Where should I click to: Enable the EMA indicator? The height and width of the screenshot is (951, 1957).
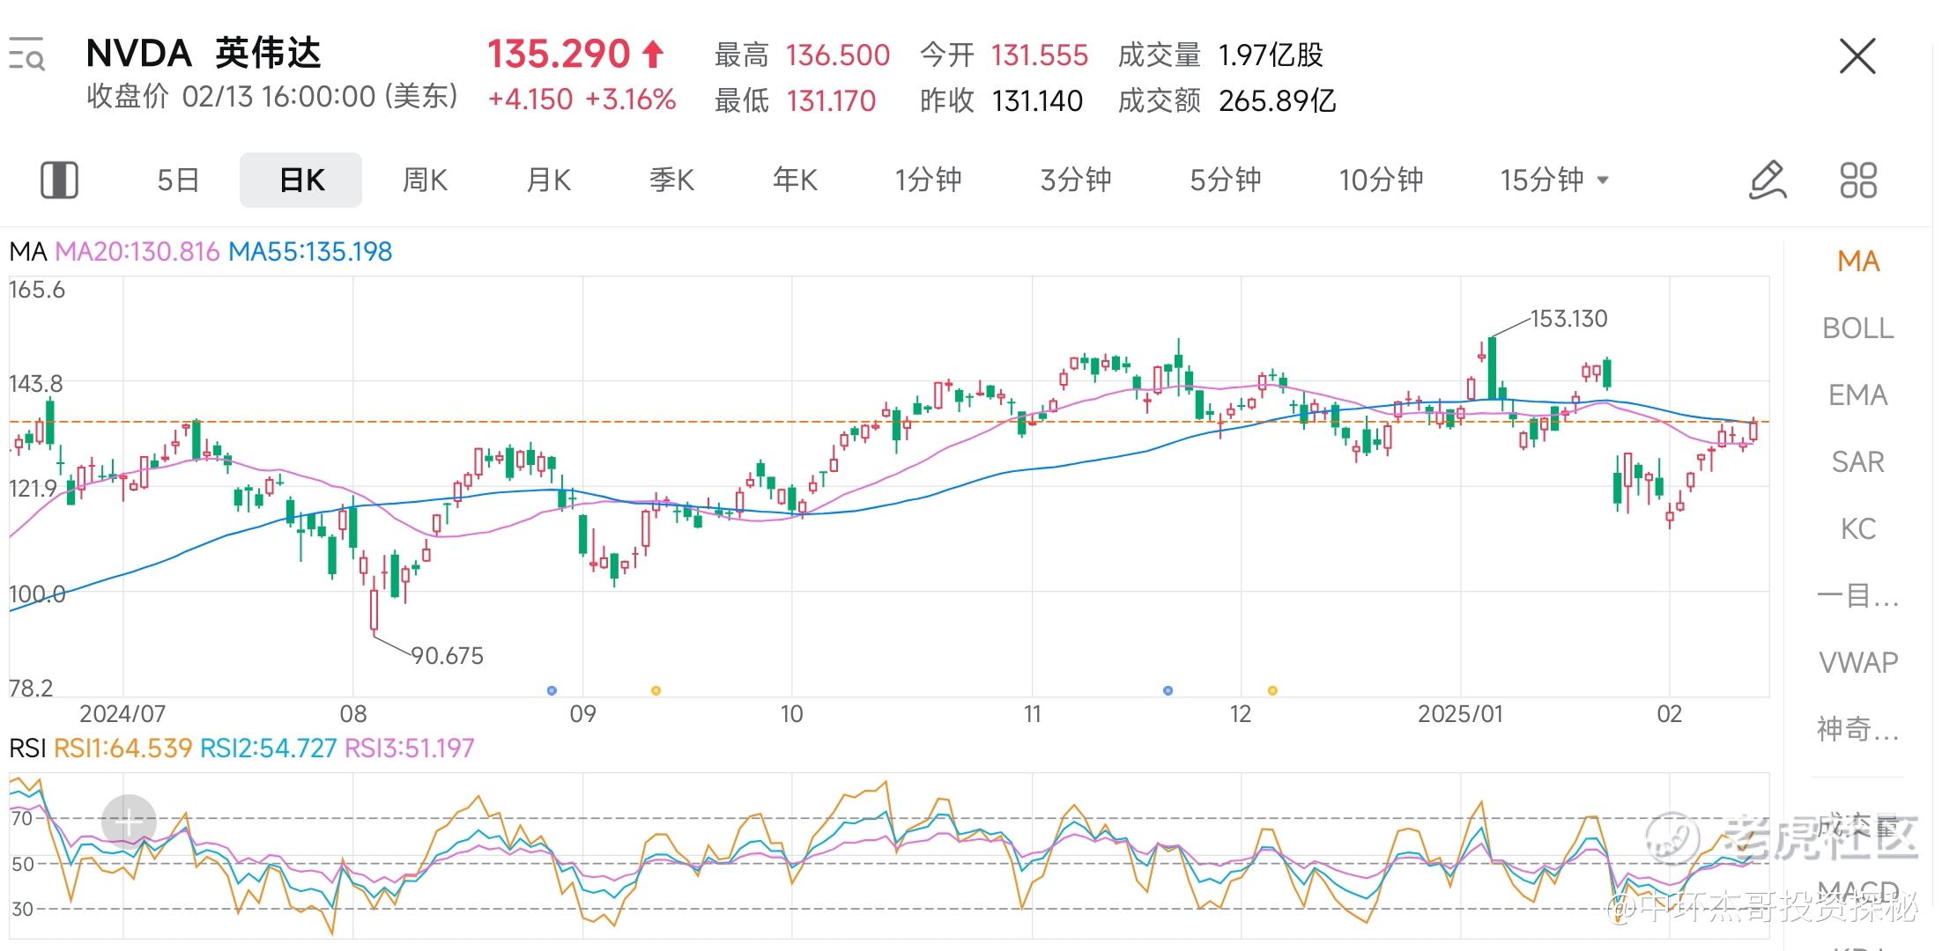point(1857,395)
